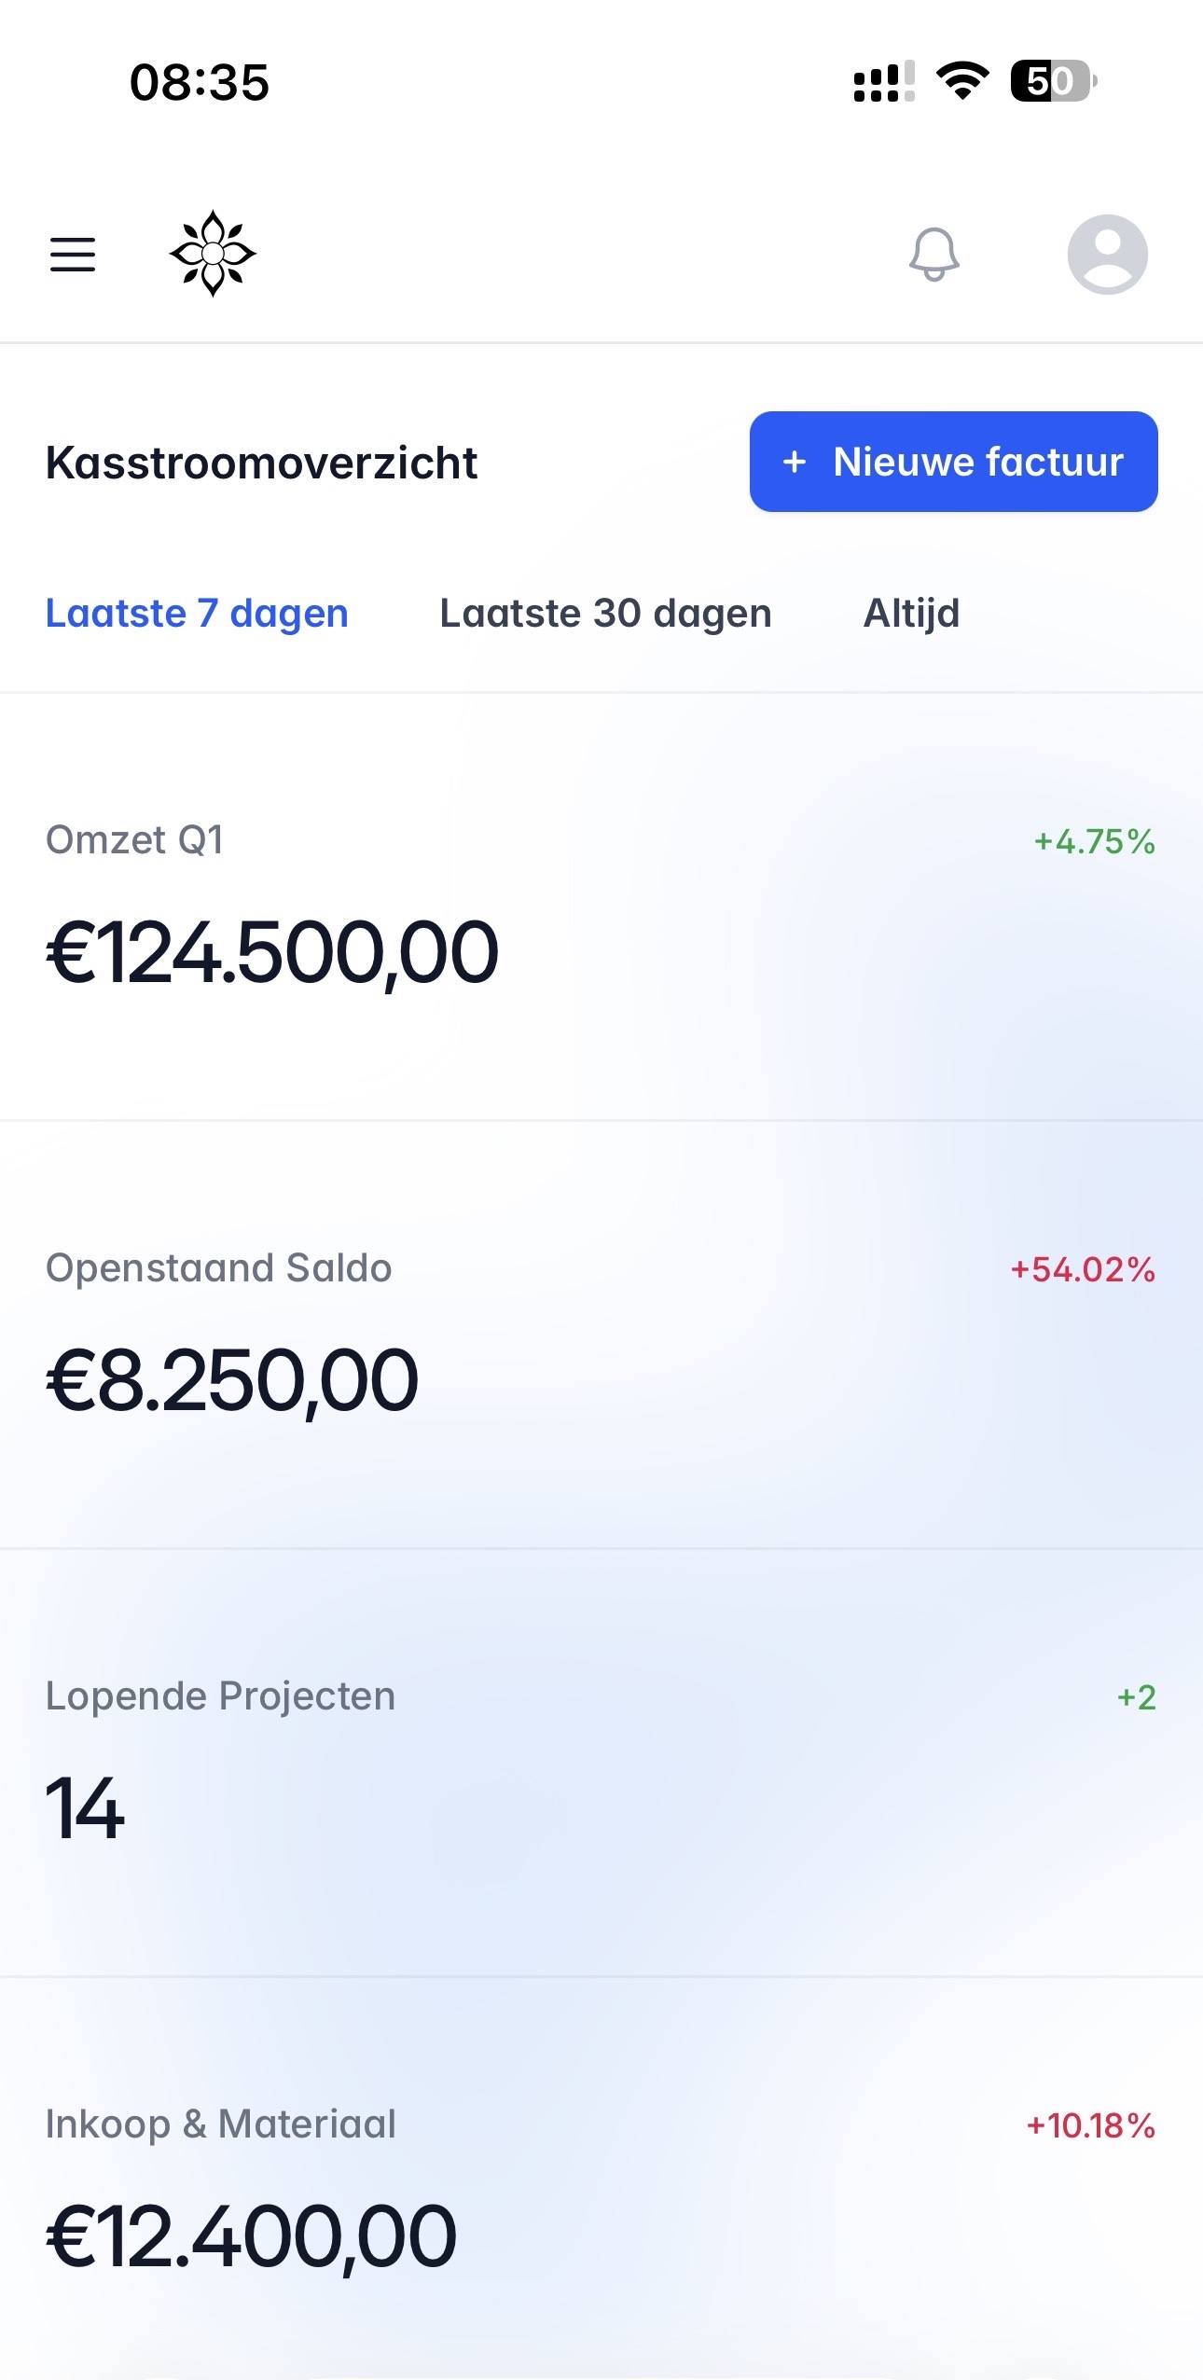
Task: Switch to the Altijd tab
Action: (x=911, y=614)
